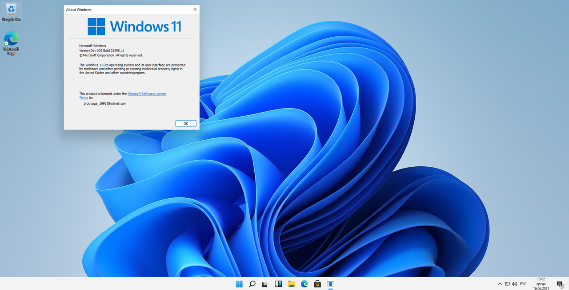The height and width of the screenshot is (290, 569).
Task: Open the volume tray icon
Action: pyautogui.click(x=514, y=284)
